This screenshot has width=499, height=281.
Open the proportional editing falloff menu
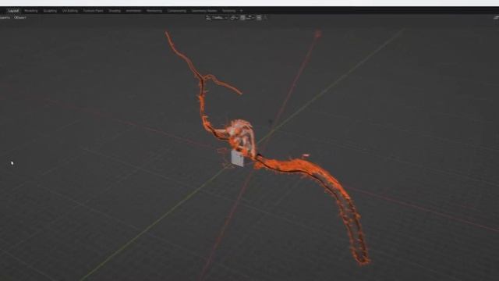click(x=265, y=18)
